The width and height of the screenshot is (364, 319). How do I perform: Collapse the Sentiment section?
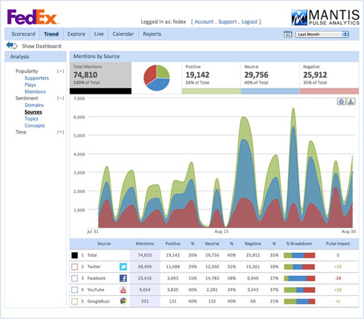[x=61, y=98]
